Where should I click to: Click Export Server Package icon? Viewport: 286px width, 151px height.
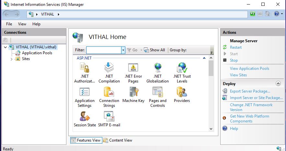225,91
